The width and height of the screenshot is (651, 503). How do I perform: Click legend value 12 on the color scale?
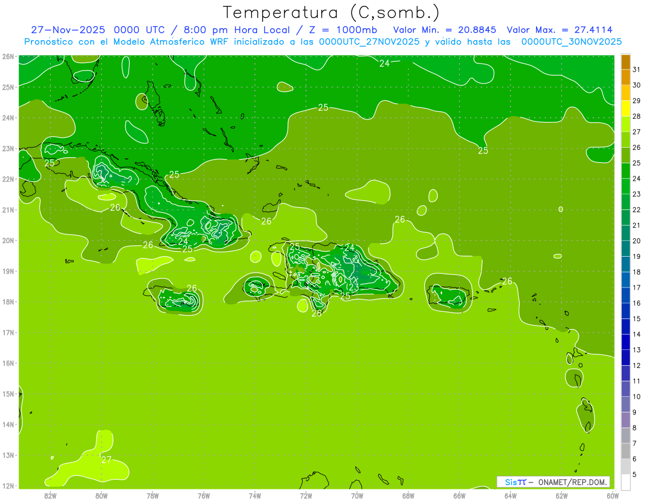coord(636,365)
